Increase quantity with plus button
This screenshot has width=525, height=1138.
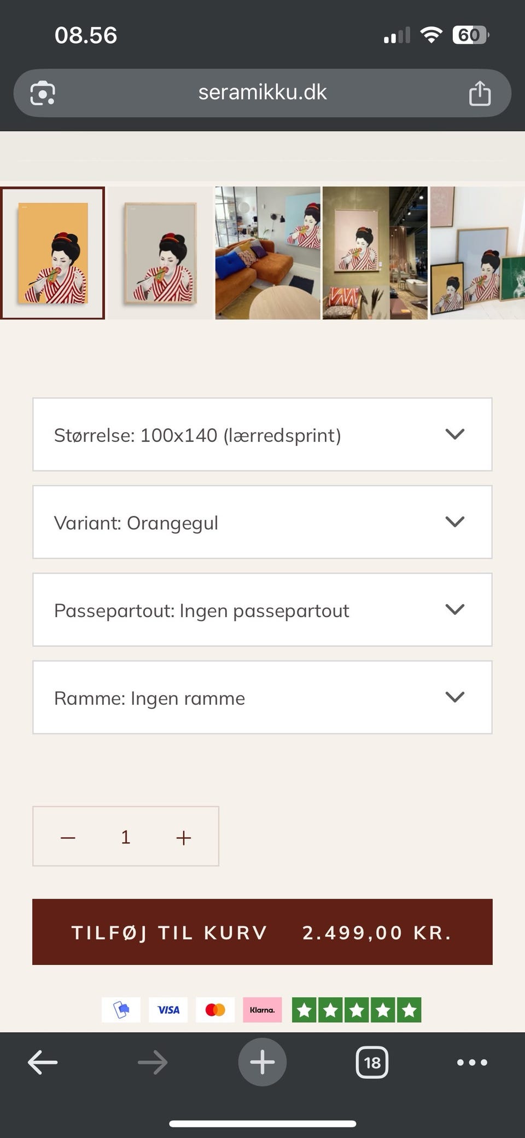[x=184, y=837]
